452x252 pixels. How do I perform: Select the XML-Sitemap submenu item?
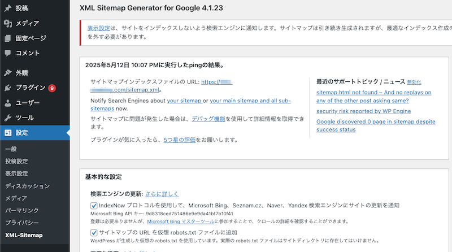(x=23, y=235)
